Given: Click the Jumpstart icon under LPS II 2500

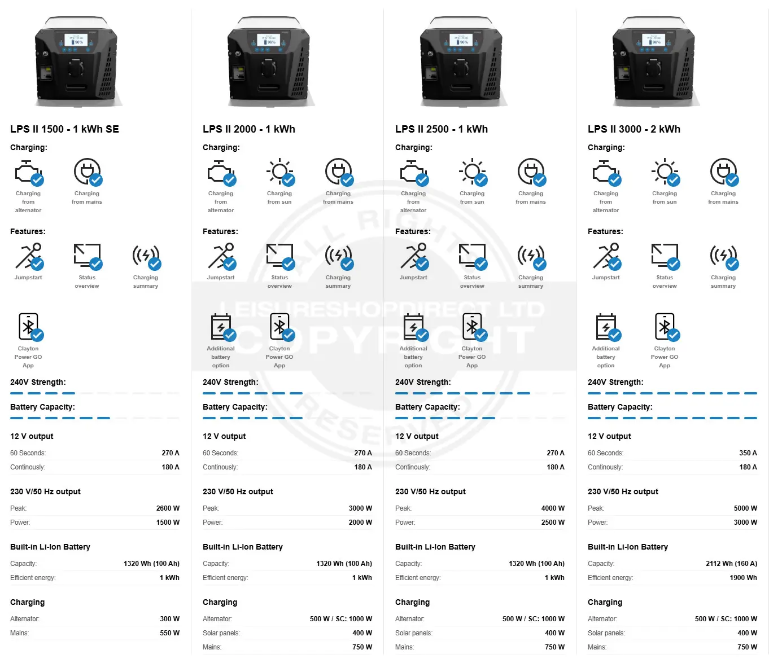Looking at the screenshot, I should (x=413, y=257).
